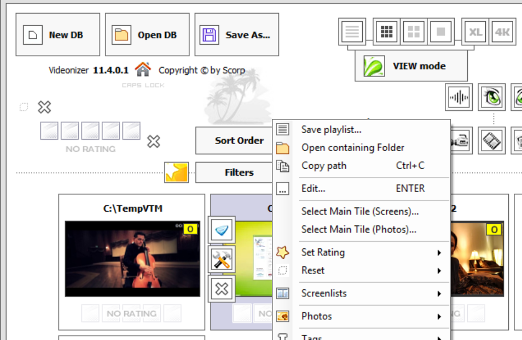
Task: Toggle the small dotted checkbox near rating
Action: tap(24, 107)
